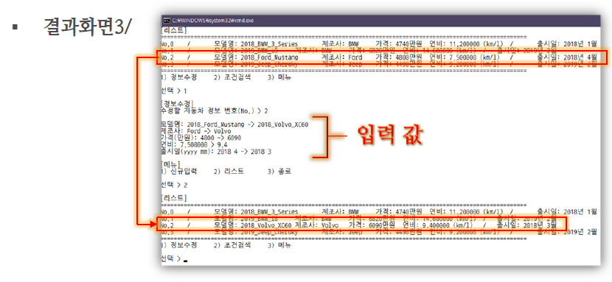This screenshot has height=282, width=612.
Task: Click the '[메뉴]' section header
Action: coord(170,164)
